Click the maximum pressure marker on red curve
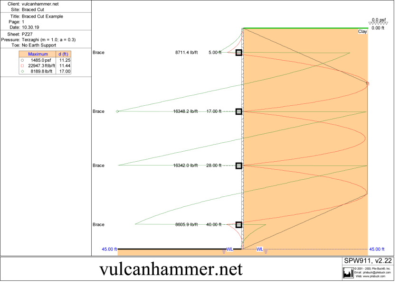This screenshot has width=399, height=285. click(368, 83)
